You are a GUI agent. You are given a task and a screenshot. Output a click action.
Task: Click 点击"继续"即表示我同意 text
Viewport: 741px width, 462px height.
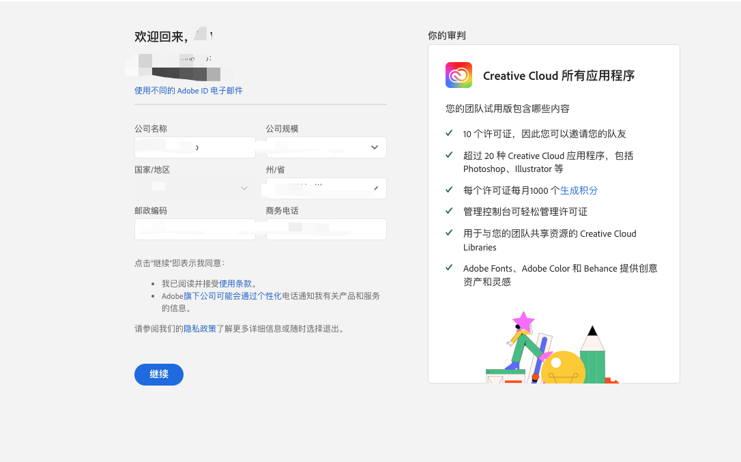click(x=179, y=263)
